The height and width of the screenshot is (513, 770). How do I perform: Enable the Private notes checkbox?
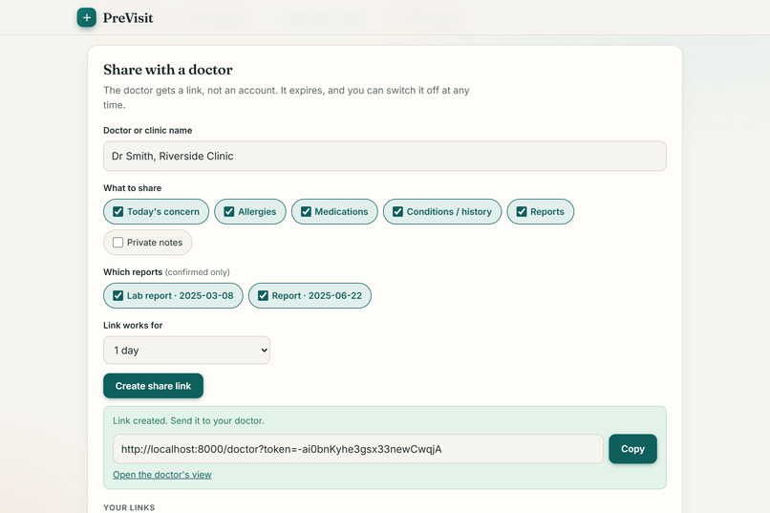[118, 243]
